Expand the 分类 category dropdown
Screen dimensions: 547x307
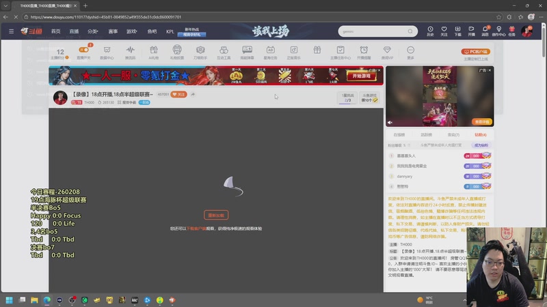[x=93, y=31]
